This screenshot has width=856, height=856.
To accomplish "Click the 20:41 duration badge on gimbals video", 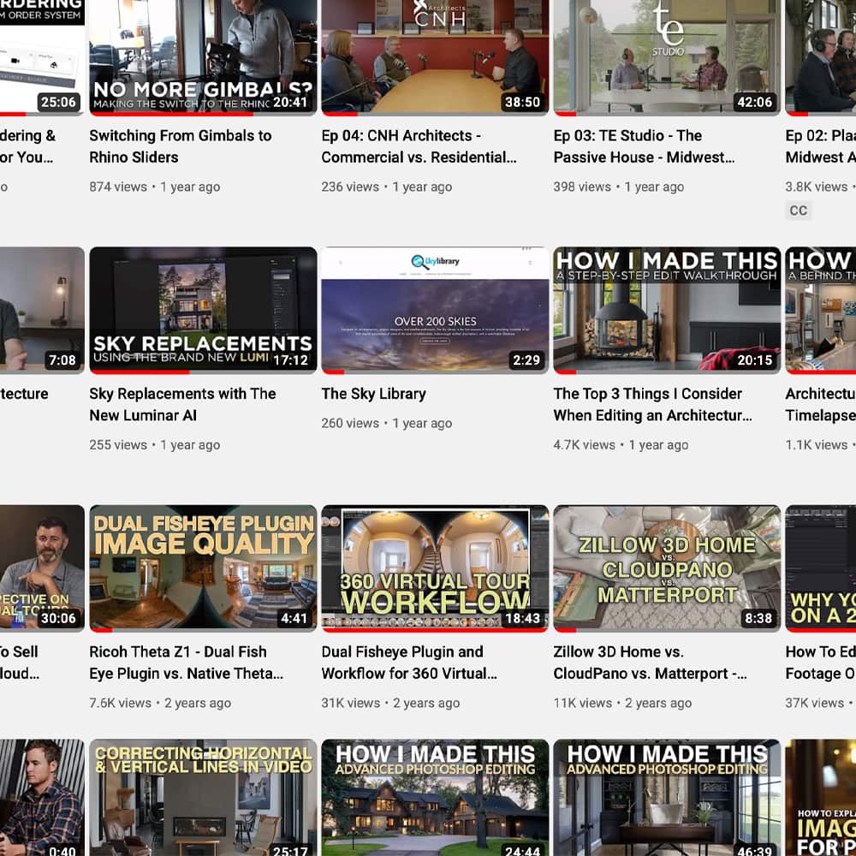I will (x=290, y=102).
